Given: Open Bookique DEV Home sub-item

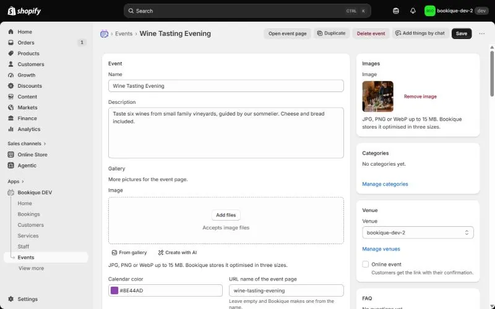Looking at the screenshot, I should coord(25,203).
